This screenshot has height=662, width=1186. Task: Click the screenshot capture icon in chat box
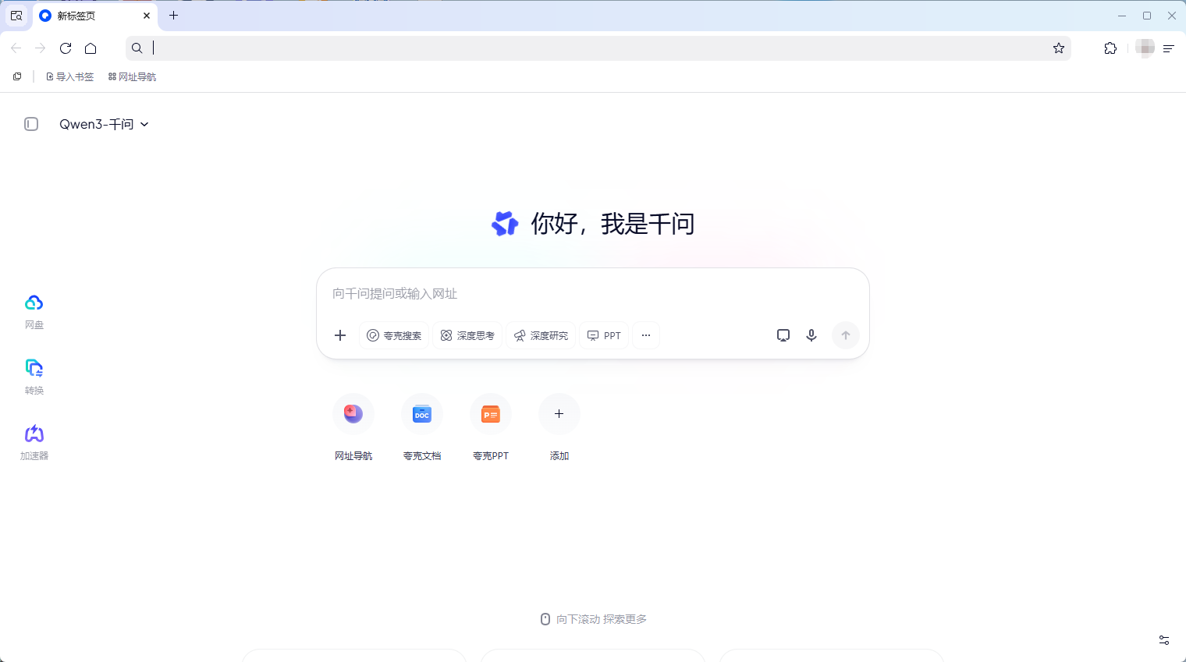pos(783,335)
